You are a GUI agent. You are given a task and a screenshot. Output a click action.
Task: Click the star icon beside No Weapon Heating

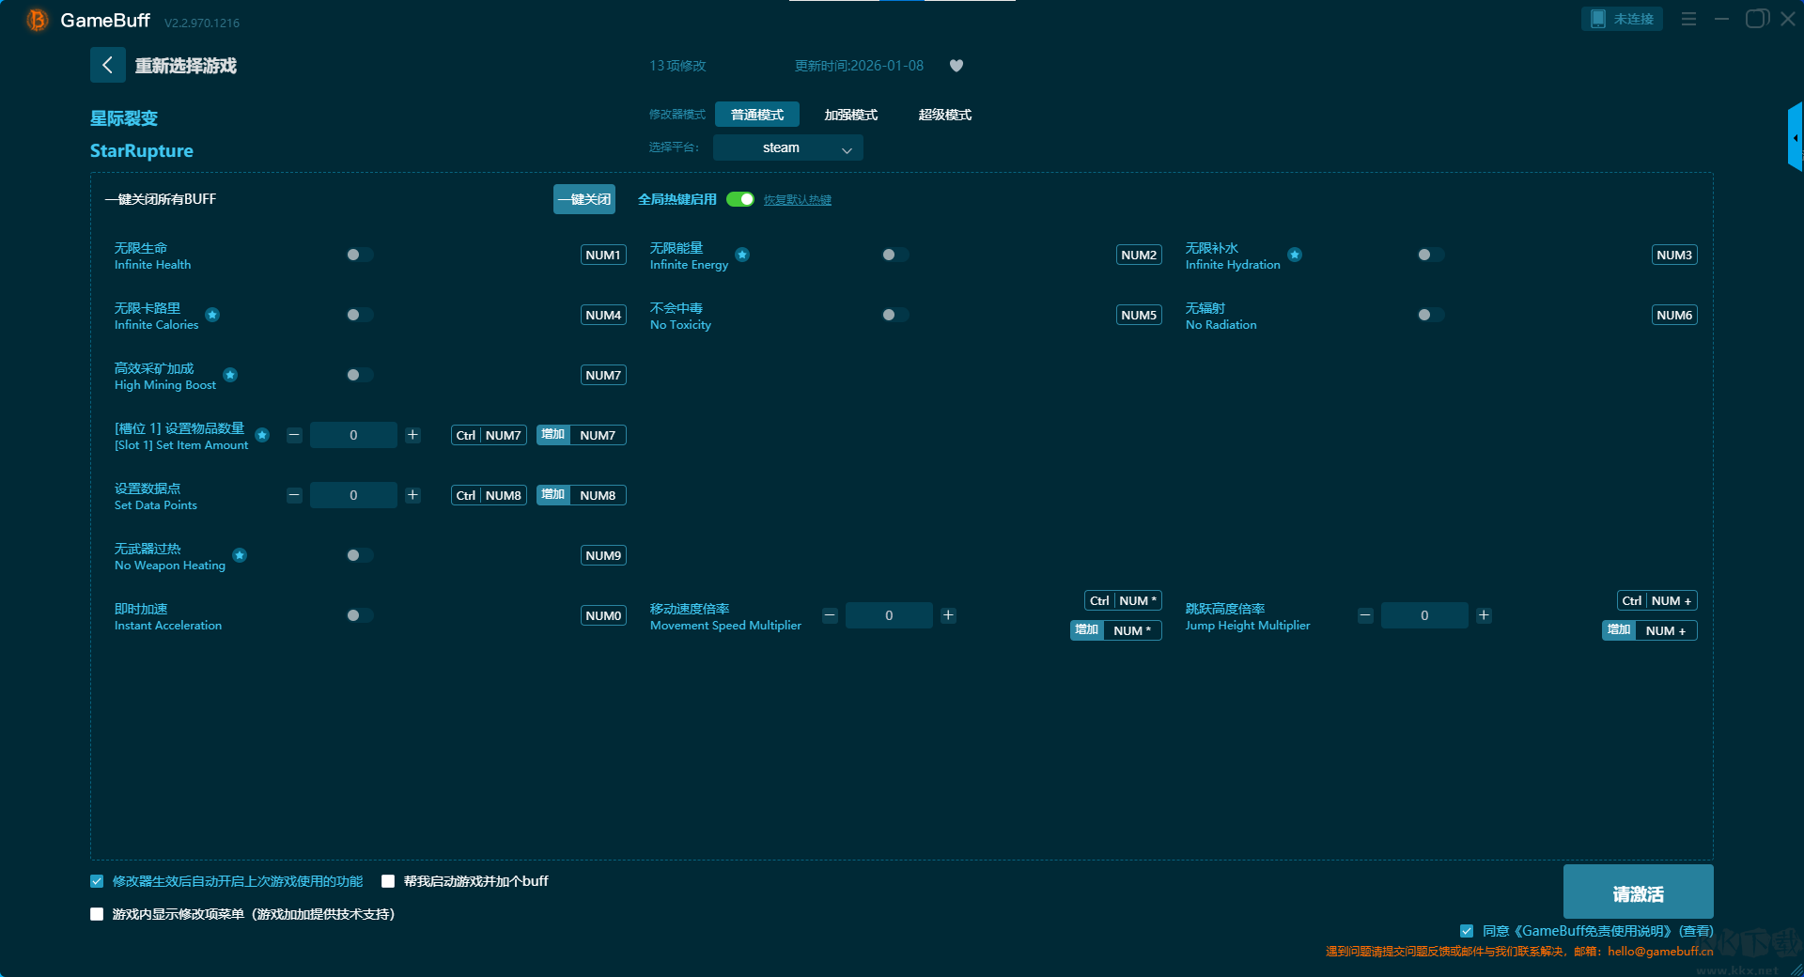coord(240,555)
